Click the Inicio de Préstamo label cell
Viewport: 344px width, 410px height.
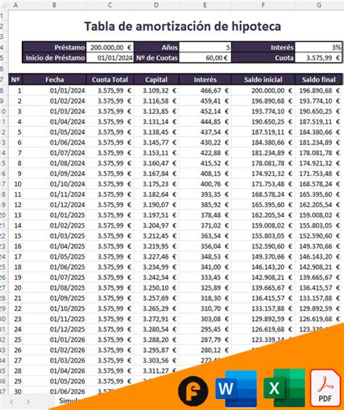[54, 57]
